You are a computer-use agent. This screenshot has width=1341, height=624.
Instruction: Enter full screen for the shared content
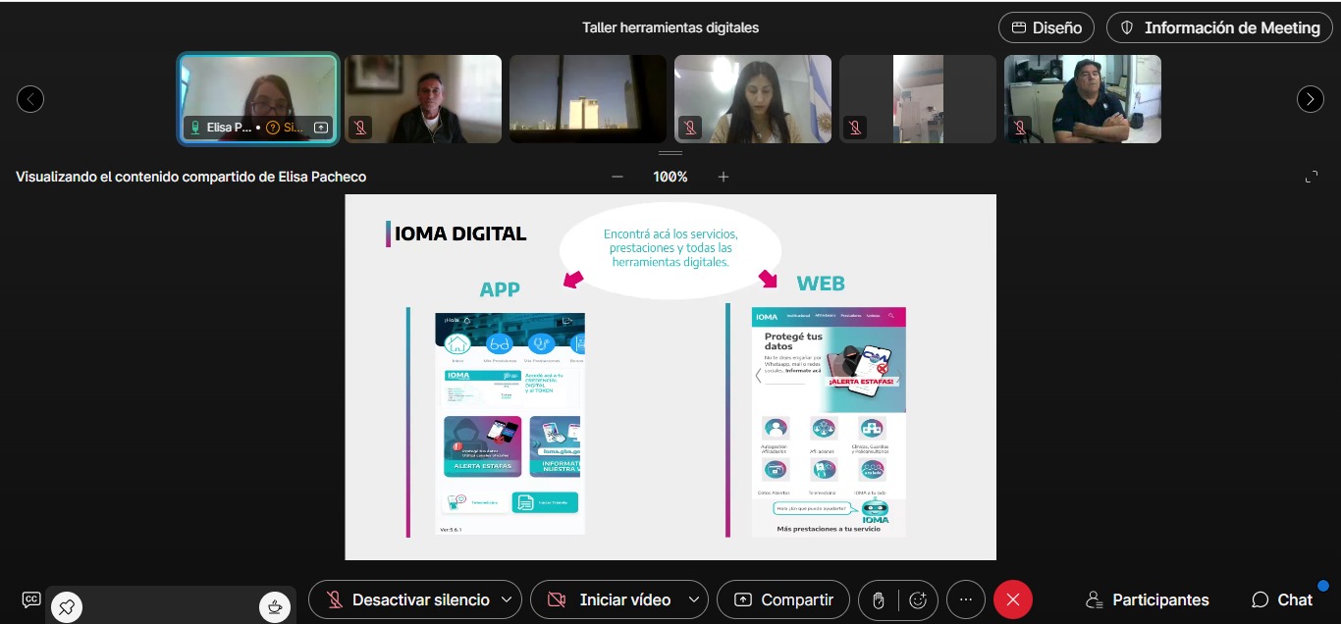point(1312,177)
